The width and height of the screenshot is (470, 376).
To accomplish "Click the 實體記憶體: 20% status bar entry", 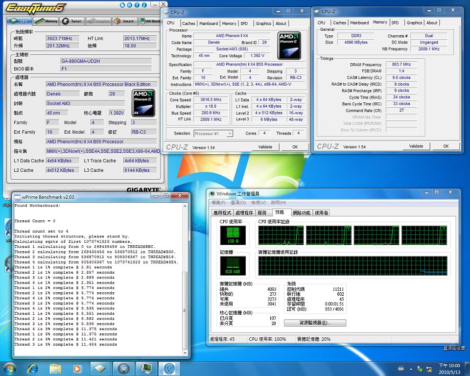I will (x=313, y=339).
